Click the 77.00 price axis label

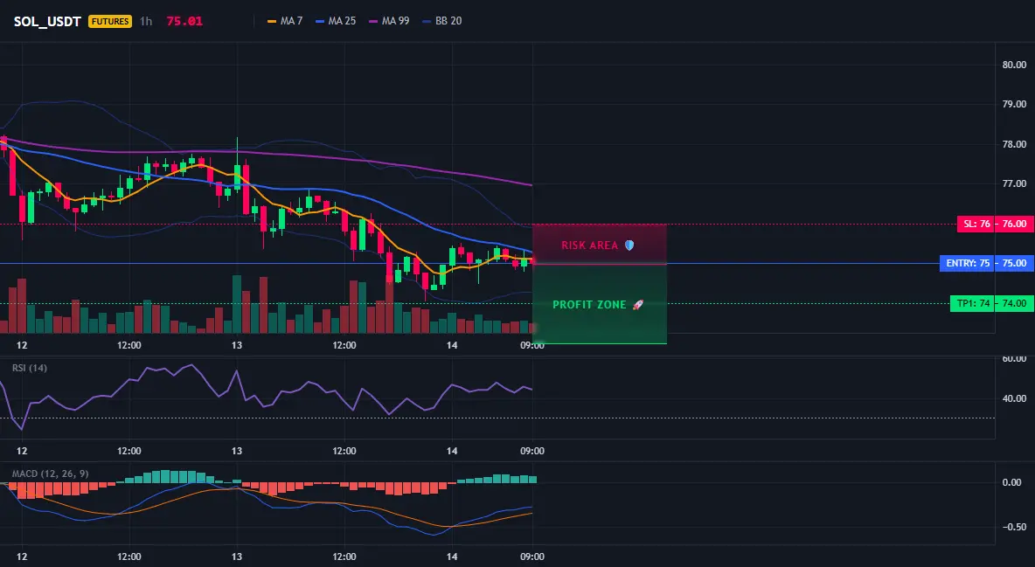click(x=1015, y=183)
